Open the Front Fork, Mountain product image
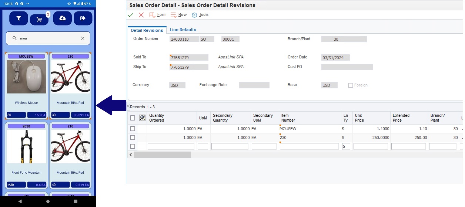The height and width of the screenshot is (207, 465). pyautogui.click(x=27, y=146)
